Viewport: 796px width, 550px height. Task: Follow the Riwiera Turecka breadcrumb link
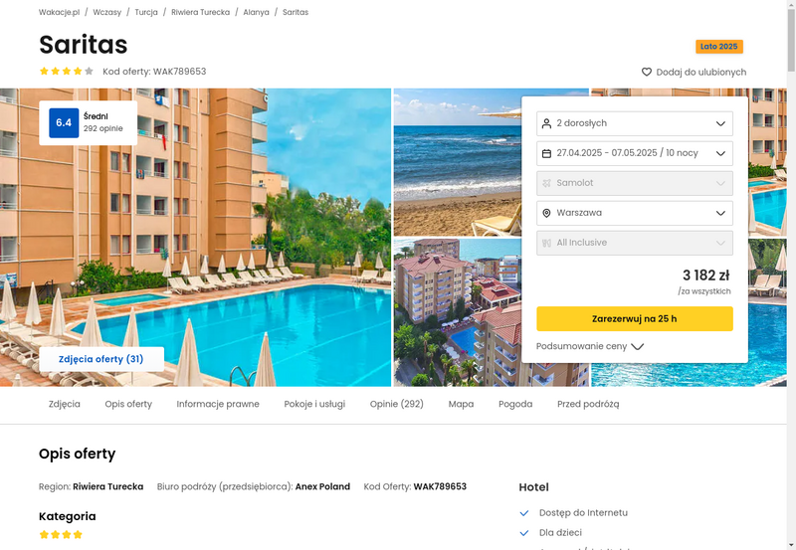201,12
